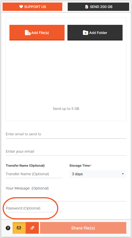Image resolution: width=132 pixels, height=238 pixels.
Task: Switch to the chain link sharing mode
Action: click(32, 228)
